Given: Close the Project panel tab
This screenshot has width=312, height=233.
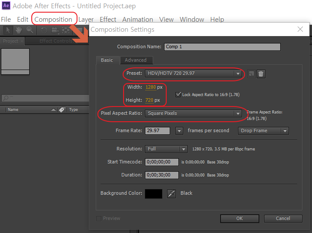Looking at the screenshot, I should coord(22,41).
